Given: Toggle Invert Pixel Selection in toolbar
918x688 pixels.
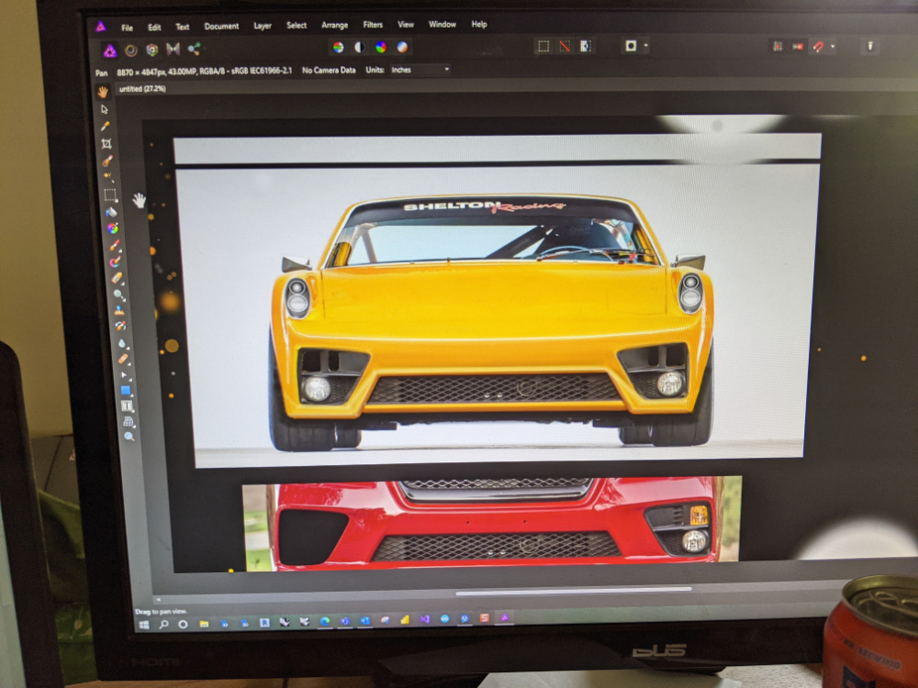Looking at the screenshot, I should pos(586,46).
